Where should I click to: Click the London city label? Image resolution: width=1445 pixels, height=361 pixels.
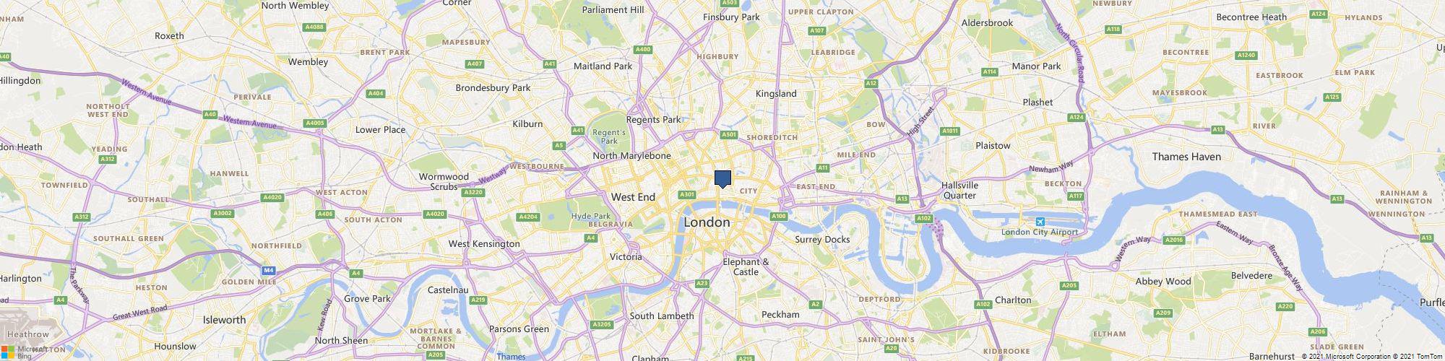coord(707,222)
